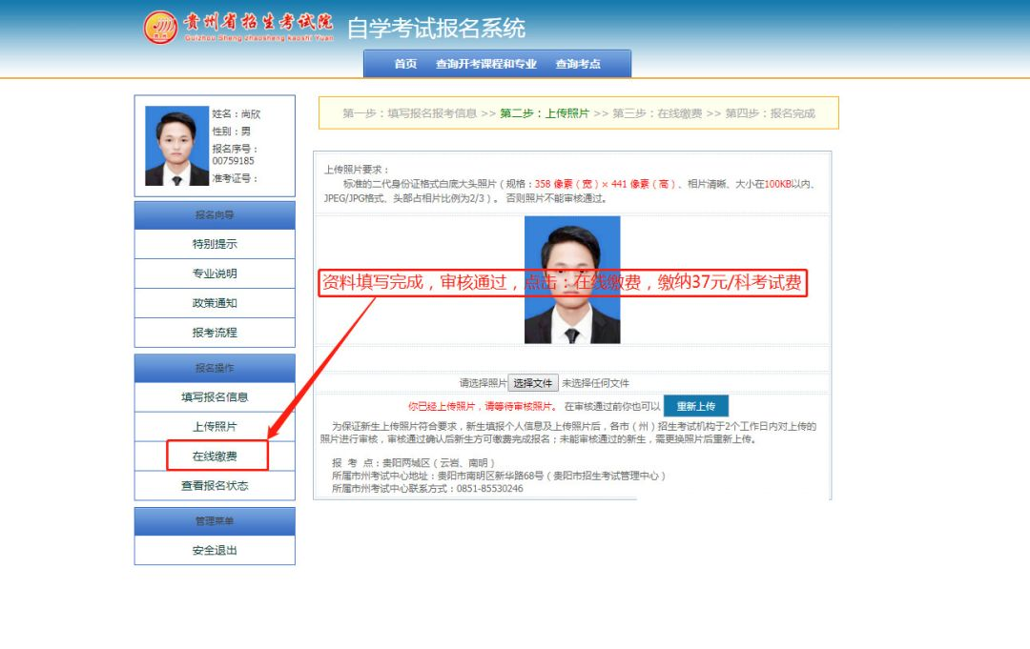
Task: Open the 报名向导 section header
Action: [x=214, y=214]
